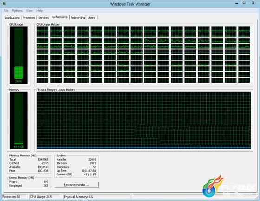Click the Physical Memory Usage History graph
The width and height of the screenshot is (260, 201).
pos(143,121)
